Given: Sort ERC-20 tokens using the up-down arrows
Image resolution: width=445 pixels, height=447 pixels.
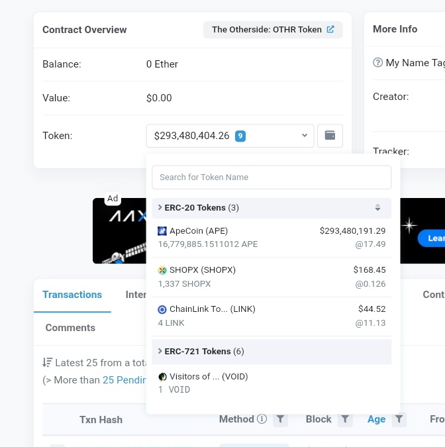Looking at the screenshot, I should [x=377, y=207].
